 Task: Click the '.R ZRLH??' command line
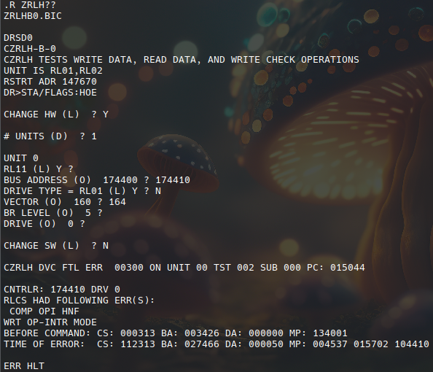pyautogui.click(x=30, y=5)
